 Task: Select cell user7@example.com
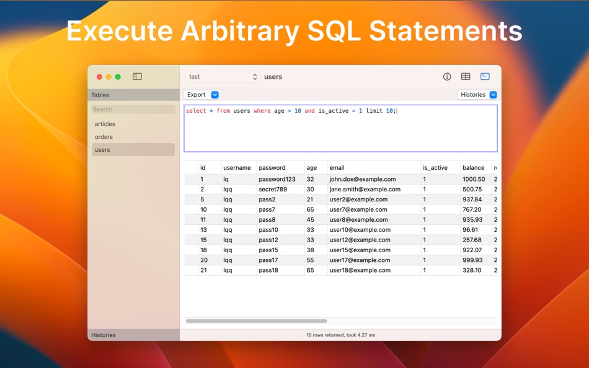pyautogui.click(x=358, y=209)
